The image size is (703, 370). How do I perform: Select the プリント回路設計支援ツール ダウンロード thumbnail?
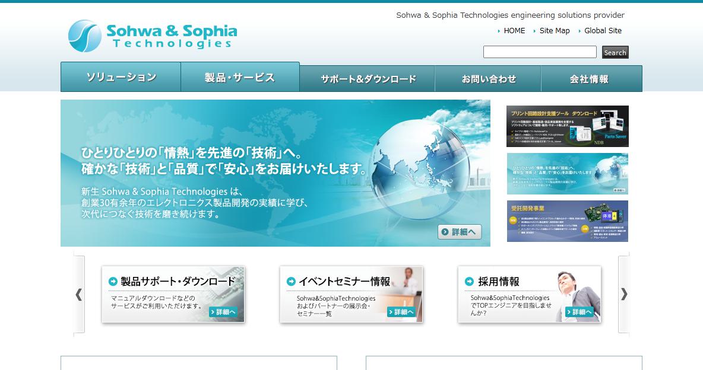pos(568,126)
